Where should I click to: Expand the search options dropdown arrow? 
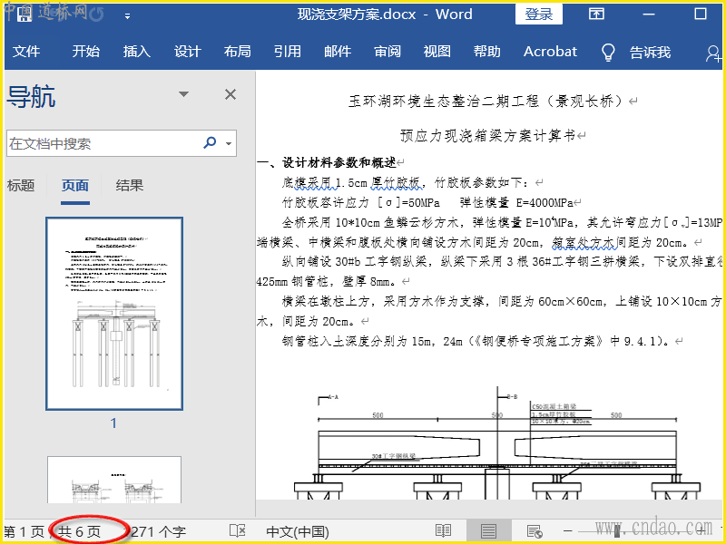229,143
